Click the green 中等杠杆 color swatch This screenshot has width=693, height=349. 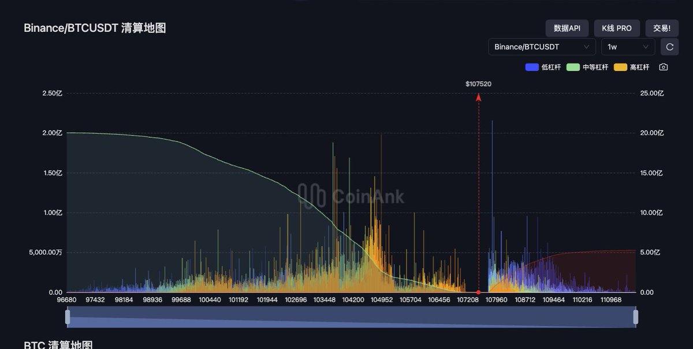click(x=573, y=67)
